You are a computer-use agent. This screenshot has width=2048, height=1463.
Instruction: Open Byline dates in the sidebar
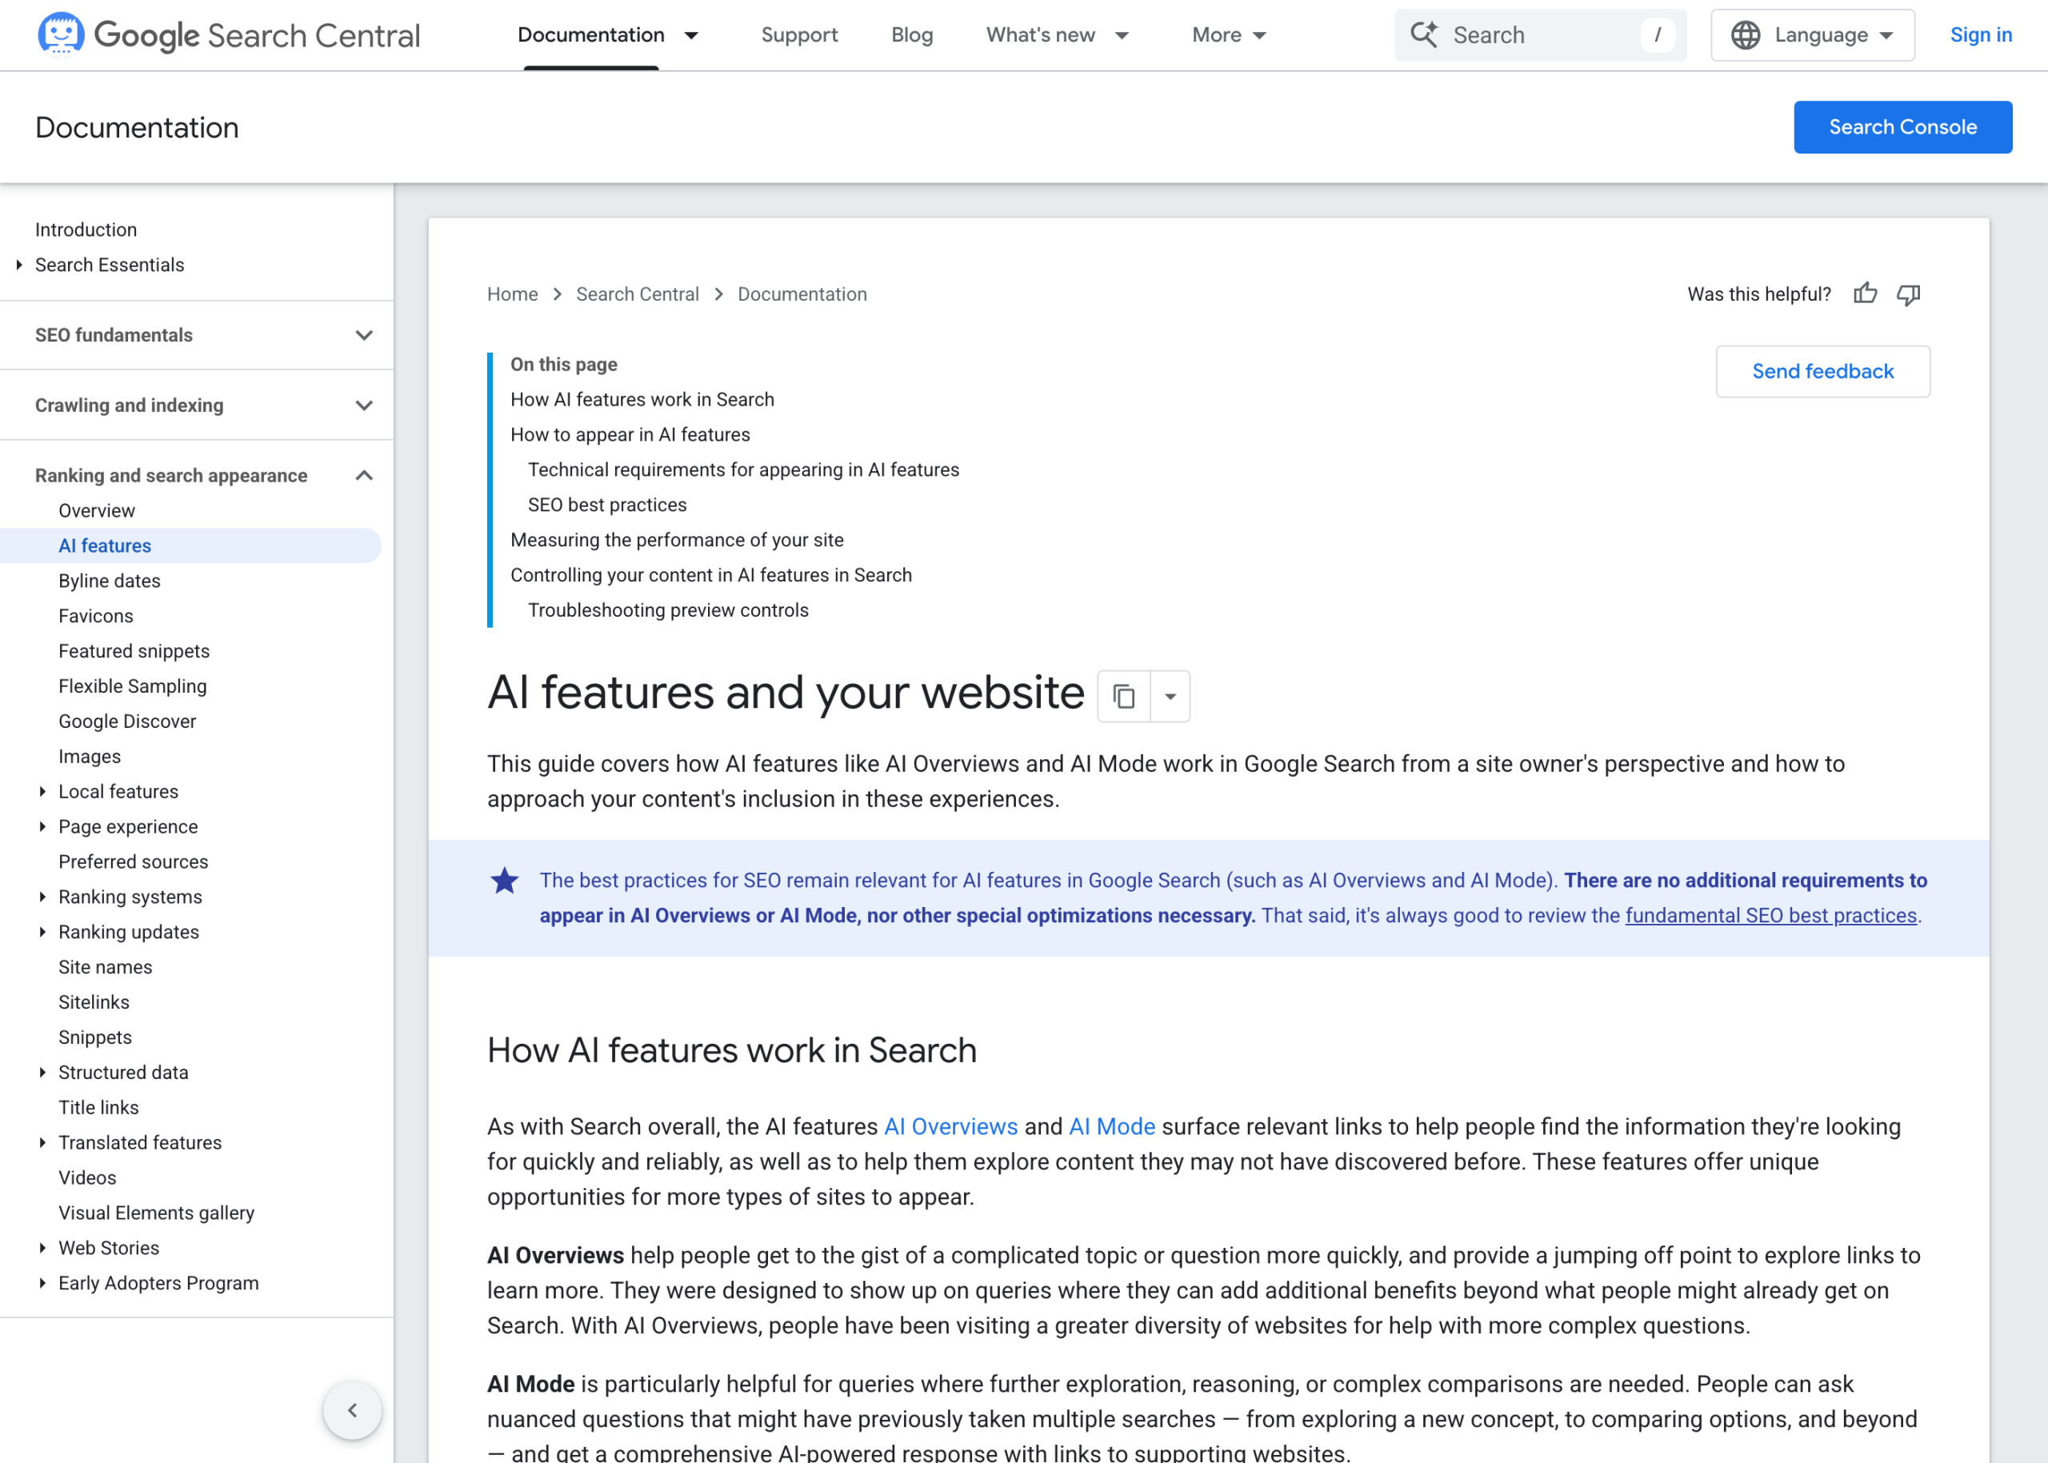pyautogui.click(x=109, y=581)
